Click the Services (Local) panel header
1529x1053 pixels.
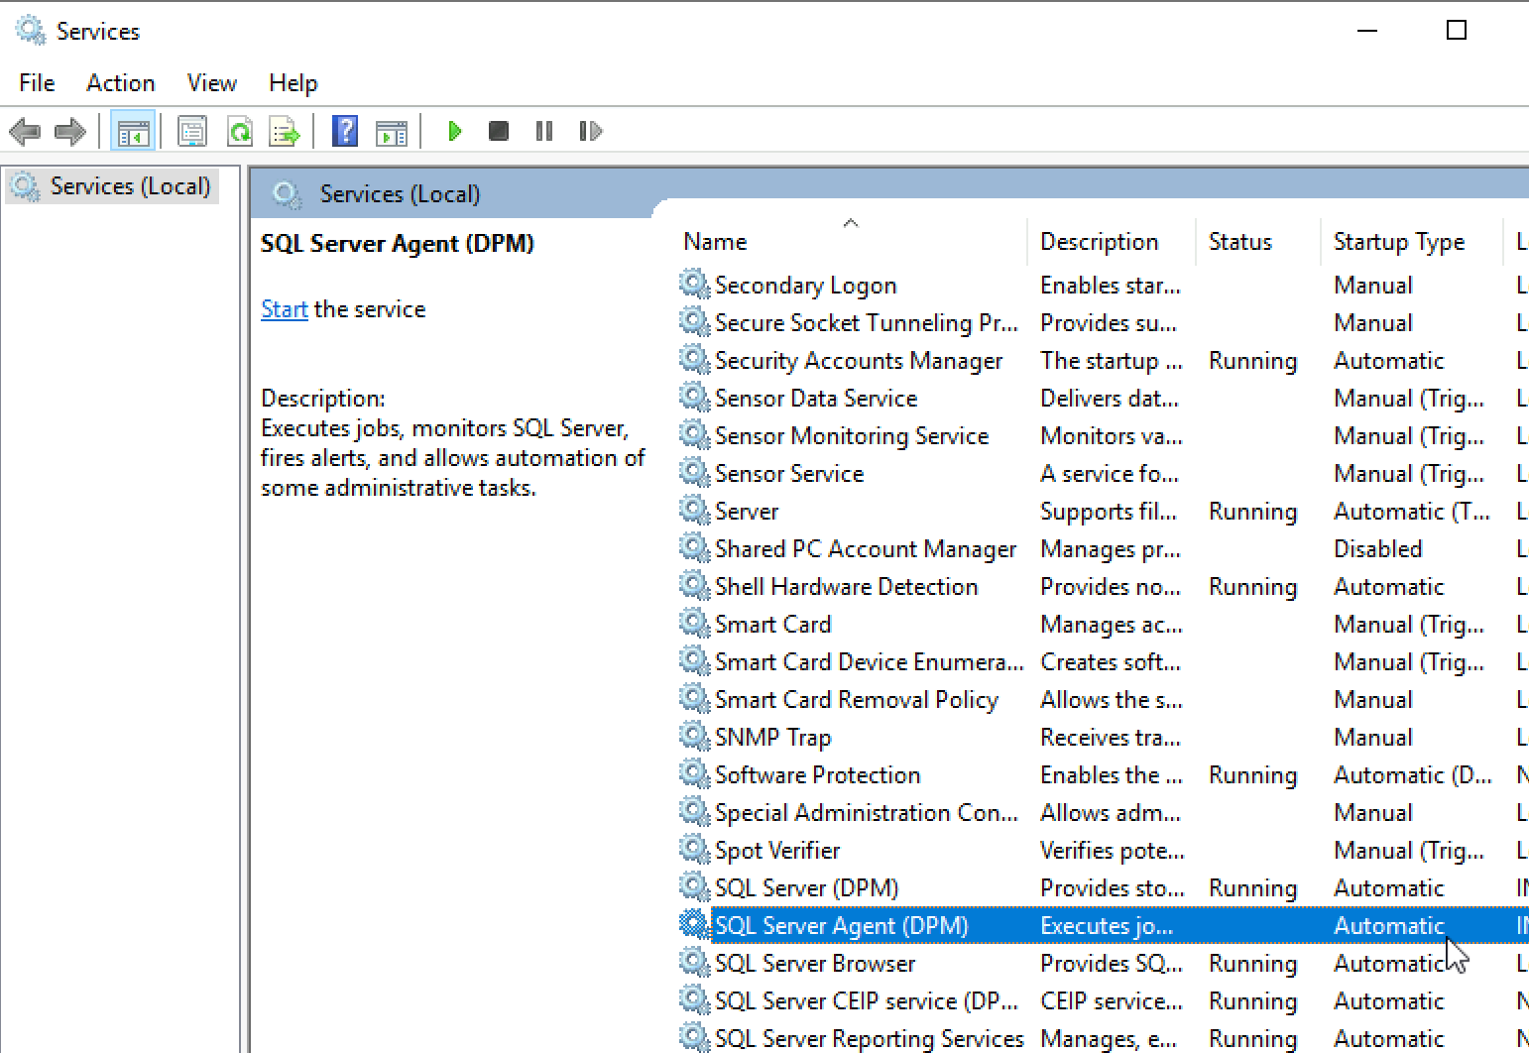[400, 194]
